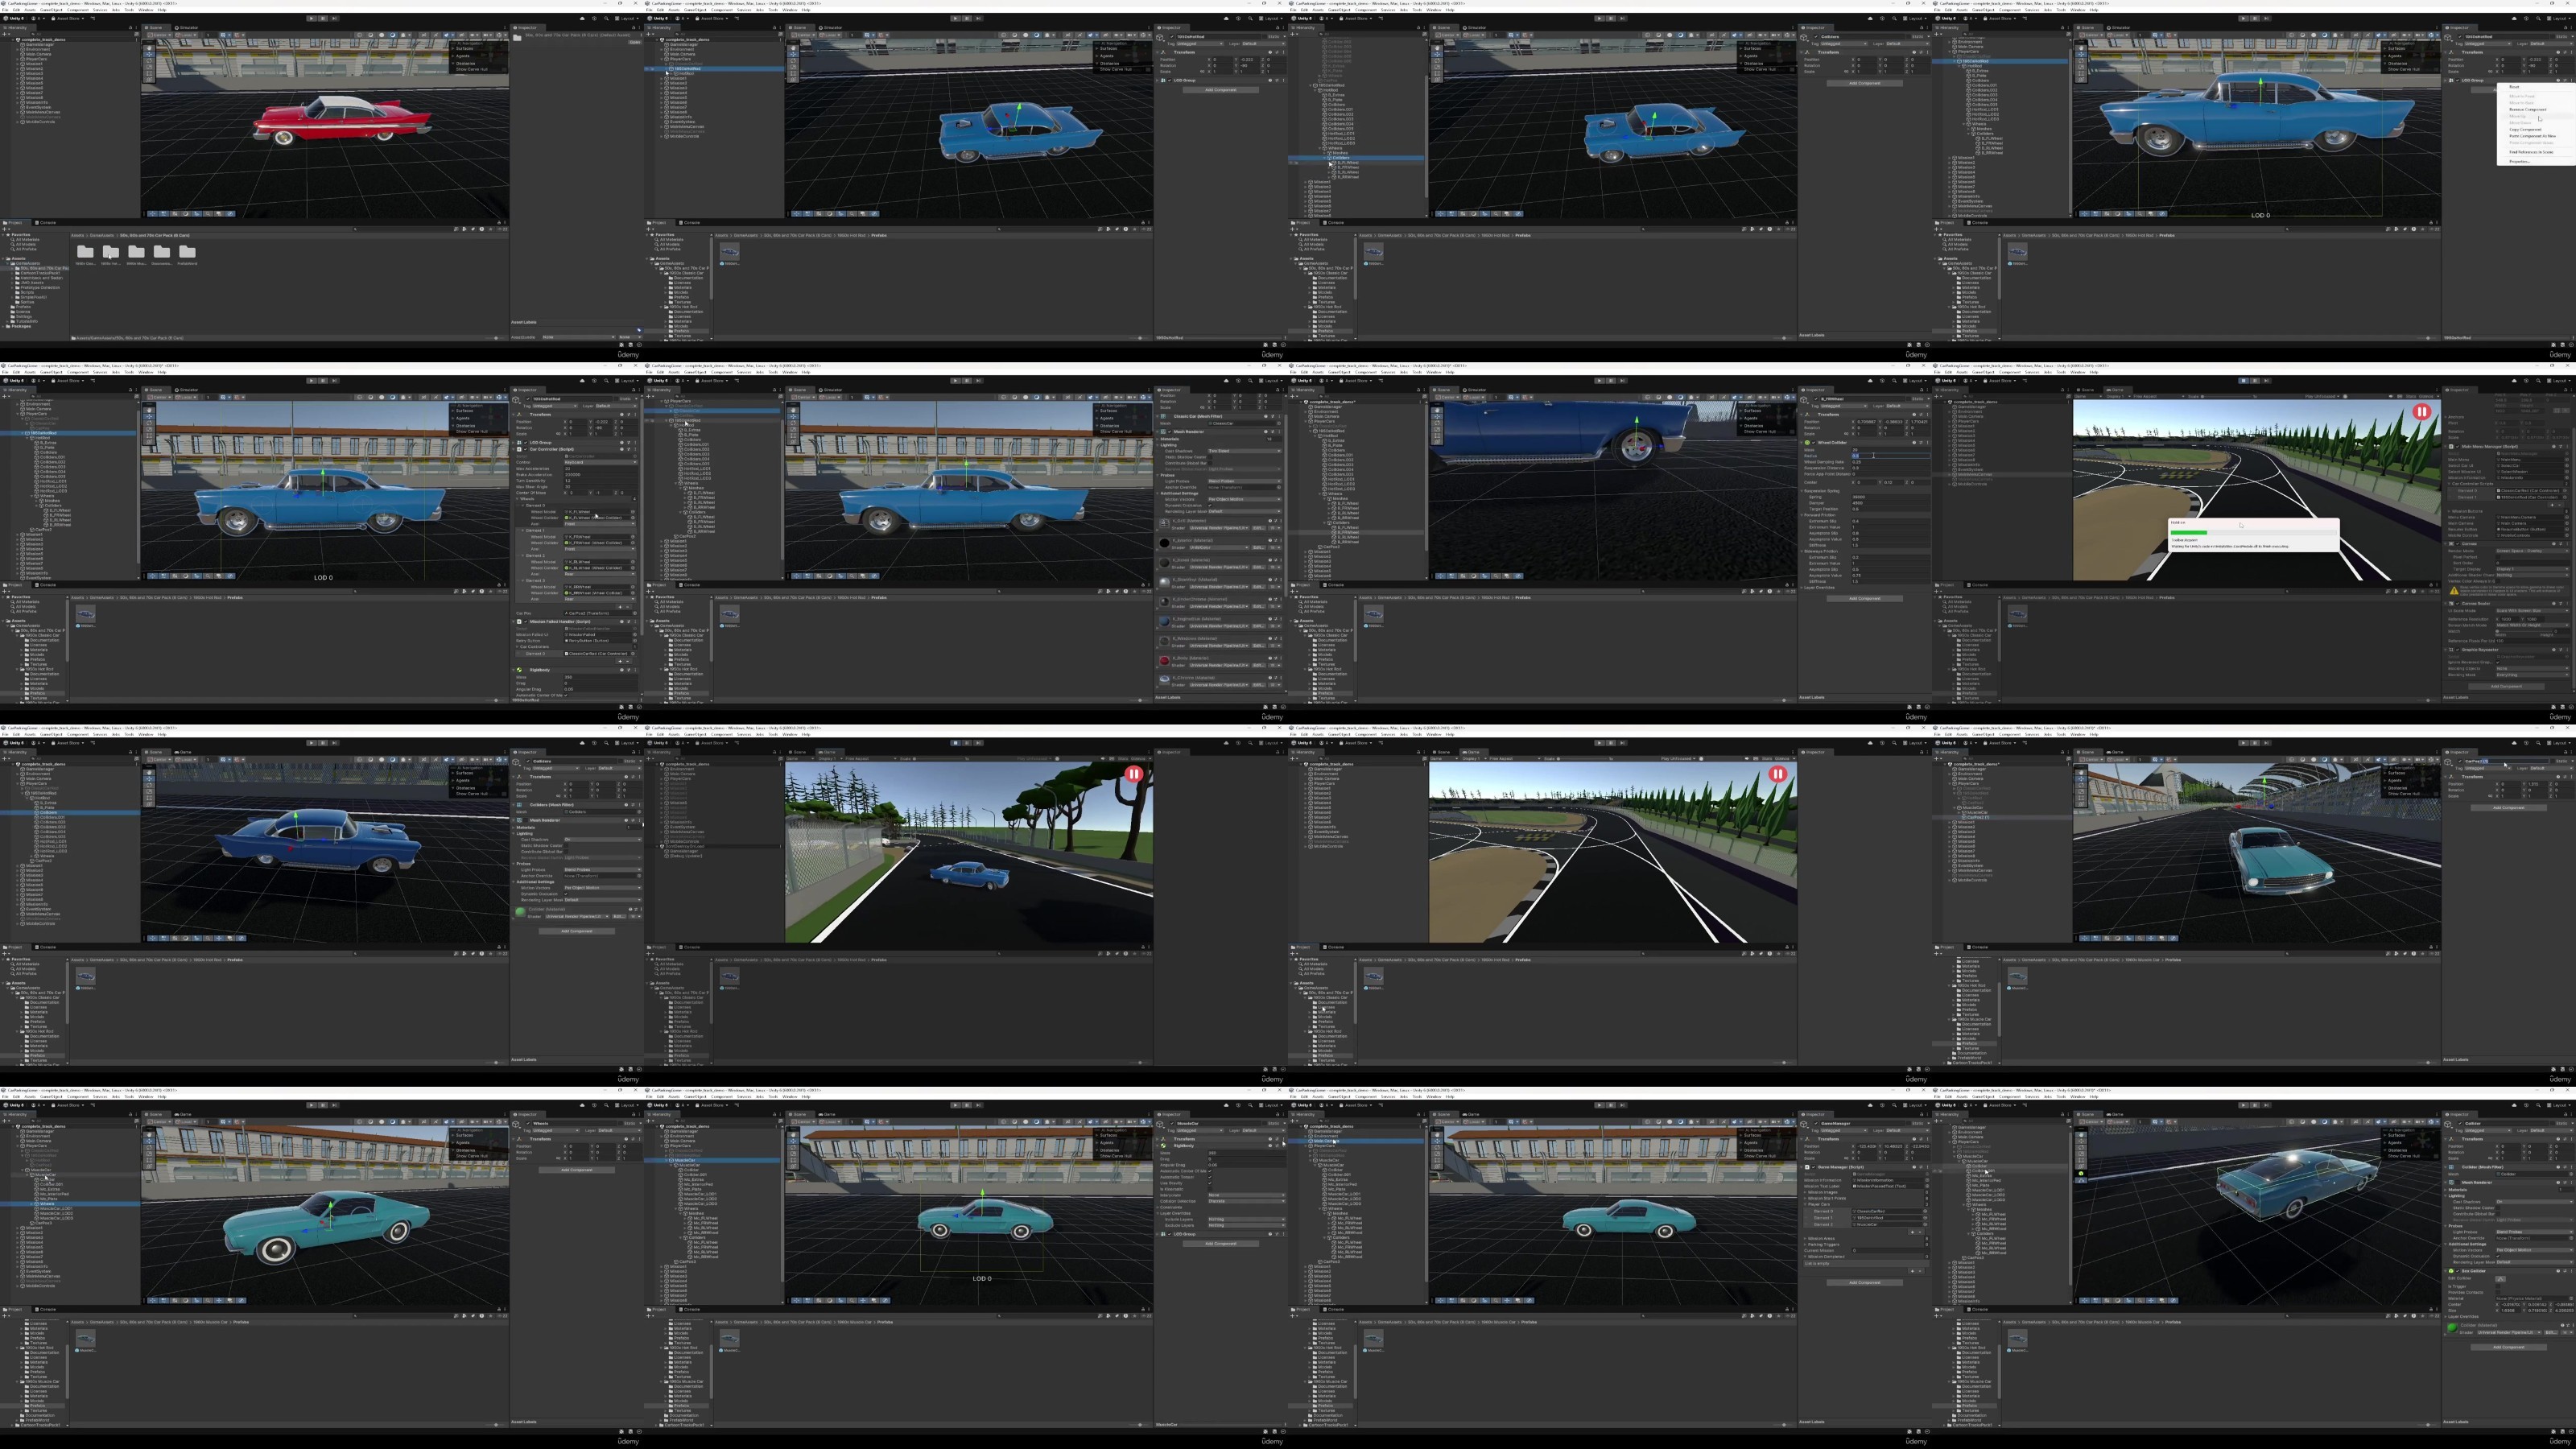In the red car frame, open the File menu

(5, 10)
